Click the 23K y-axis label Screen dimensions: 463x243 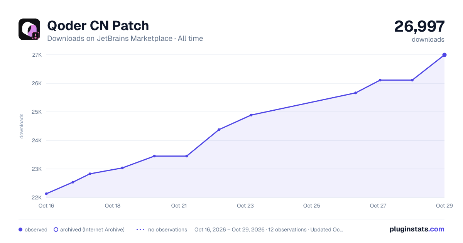click(37, 169)
